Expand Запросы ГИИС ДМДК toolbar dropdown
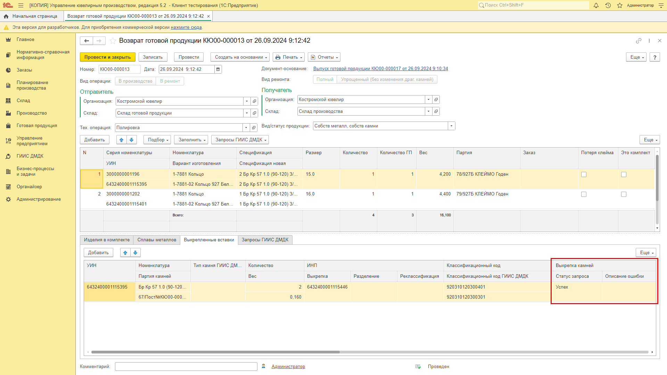 pyautogui.click(x=240, y=140)
